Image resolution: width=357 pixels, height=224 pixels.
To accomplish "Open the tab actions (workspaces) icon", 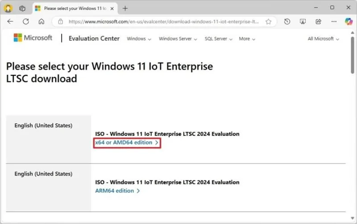I will (22, 8).
